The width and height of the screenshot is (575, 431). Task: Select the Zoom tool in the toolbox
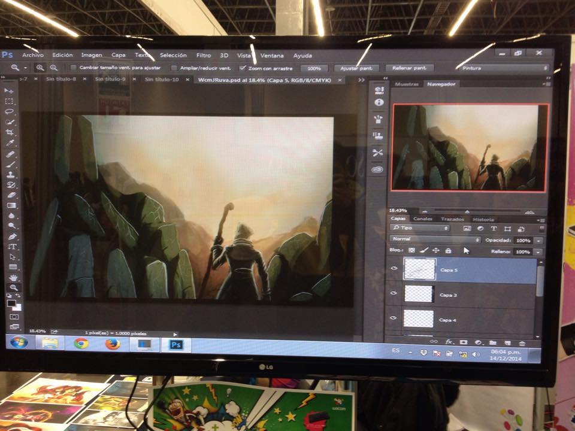pyautogui.click(x=14, y=288)
